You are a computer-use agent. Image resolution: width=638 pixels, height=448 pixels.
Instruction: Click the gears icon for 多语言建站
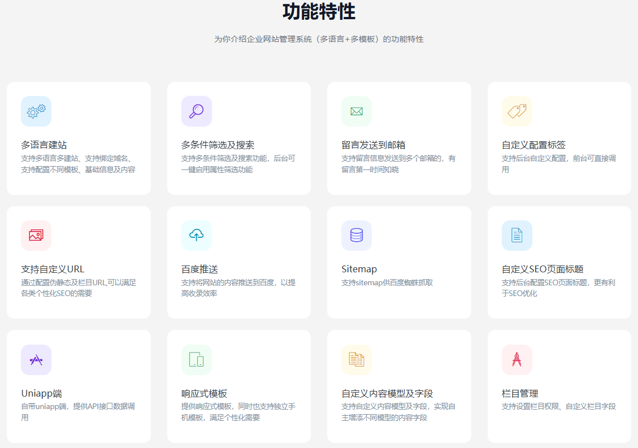36,111
